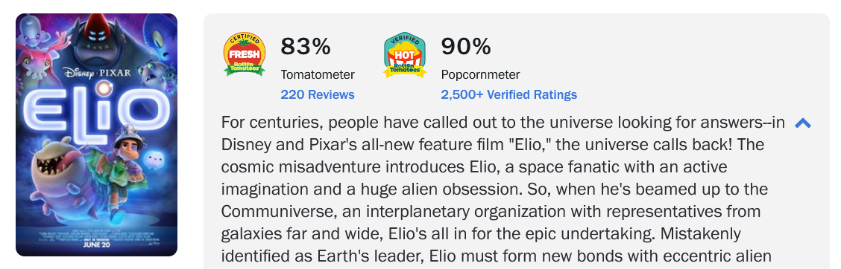Click the Elio synopsis paragraph text

click(504, 189)
